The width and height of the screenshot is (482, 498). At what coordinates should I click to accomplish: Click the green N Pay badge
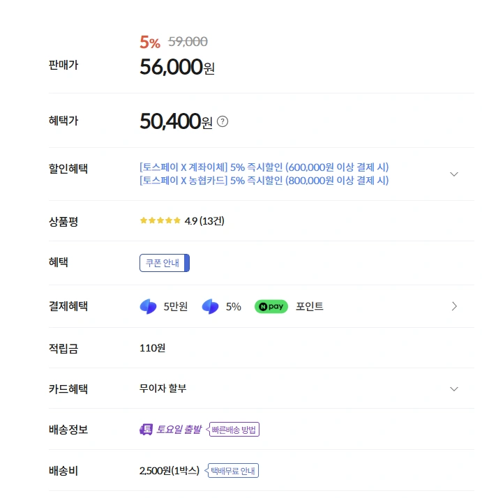[x=271, y=306]
